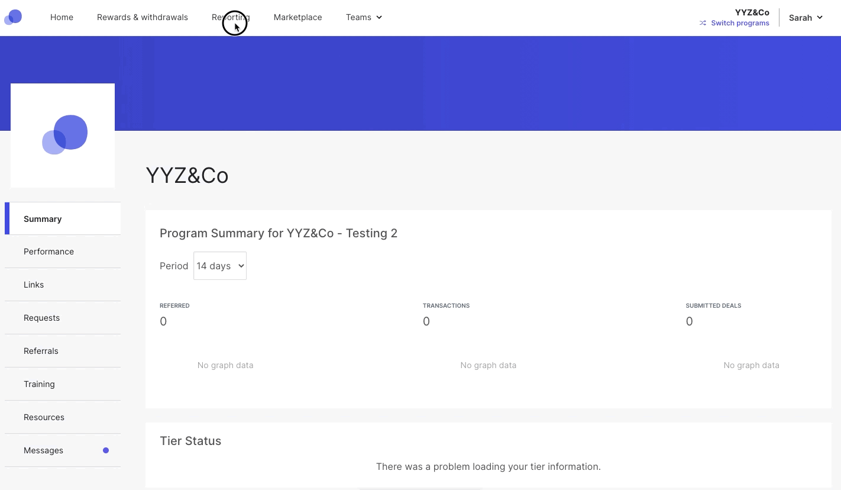Open the Reporting nav item
This screenshot has height=490, width=841.
pos(231,17)
